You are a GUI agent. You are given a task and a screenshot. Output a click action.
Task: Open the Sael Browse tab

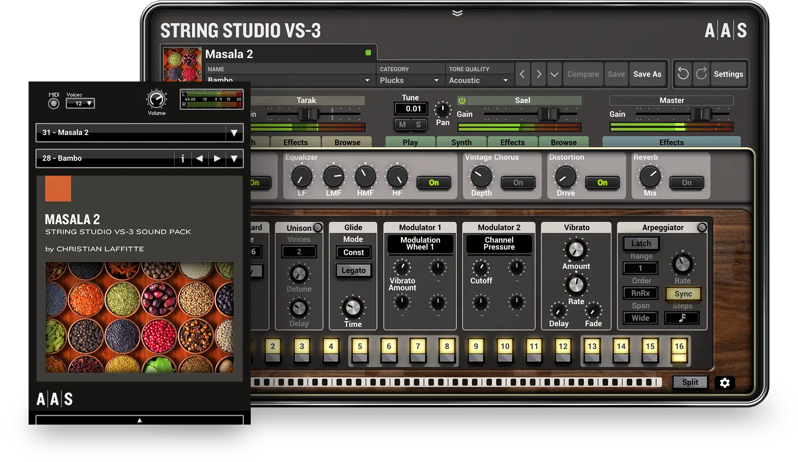pos(563,142)
